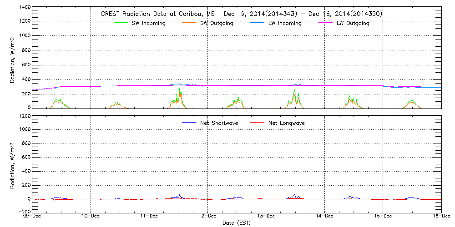The width and height of the screenshot is (455, 227).
Task: Choose the 13-Dec date tick label
Action: point(266,217)
